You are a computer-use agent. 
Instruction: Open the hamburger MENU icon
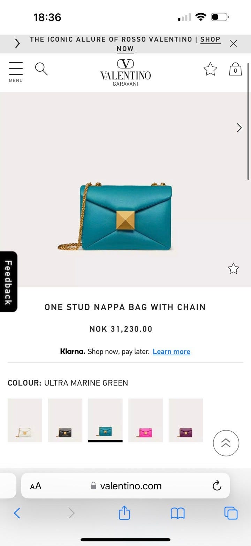(x=16, y=72)
